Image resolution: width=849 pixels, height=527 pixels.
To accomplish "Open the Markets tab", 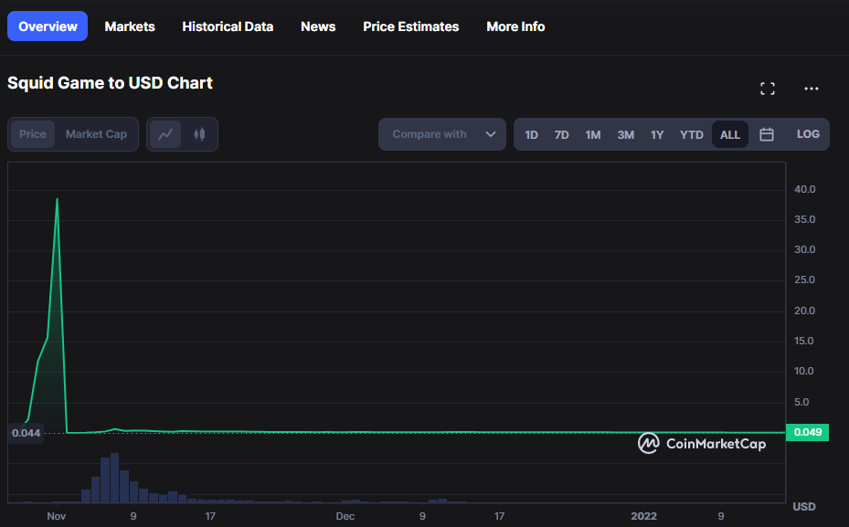I will click(x=130, y=26).
